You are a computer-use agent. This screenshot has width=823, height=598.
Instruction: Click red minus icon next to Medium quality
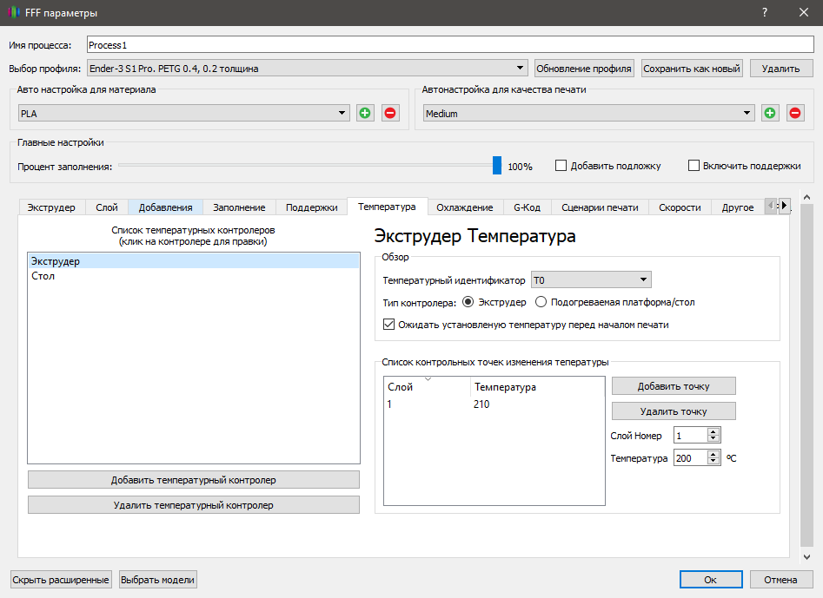[x=795, y=113]
